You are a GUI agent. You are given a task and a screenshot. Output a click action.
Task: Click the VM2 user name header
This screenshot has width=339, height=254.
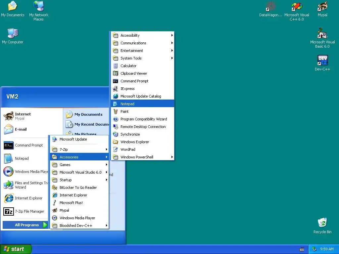point(12,97)
